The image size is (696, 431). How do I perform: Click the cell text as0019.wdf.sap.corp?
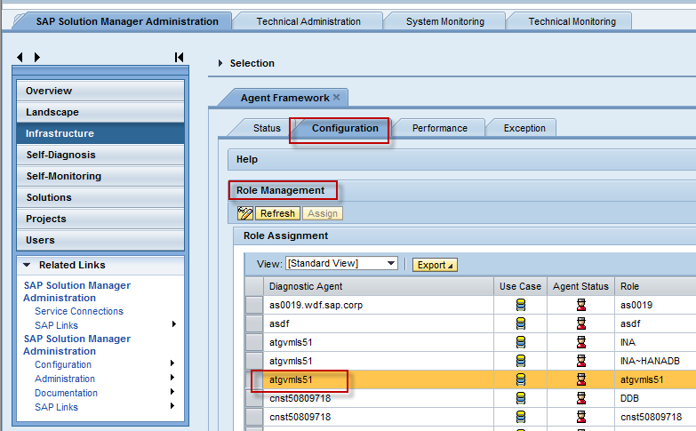[316, 305]
